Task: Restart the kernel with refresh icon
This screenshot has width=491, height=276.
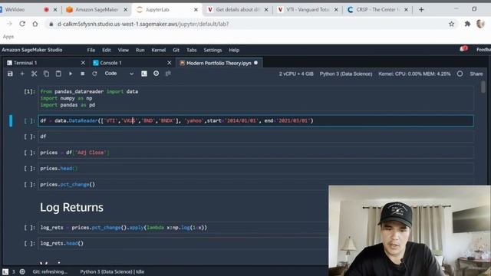Action: click(x=94, y=74)
